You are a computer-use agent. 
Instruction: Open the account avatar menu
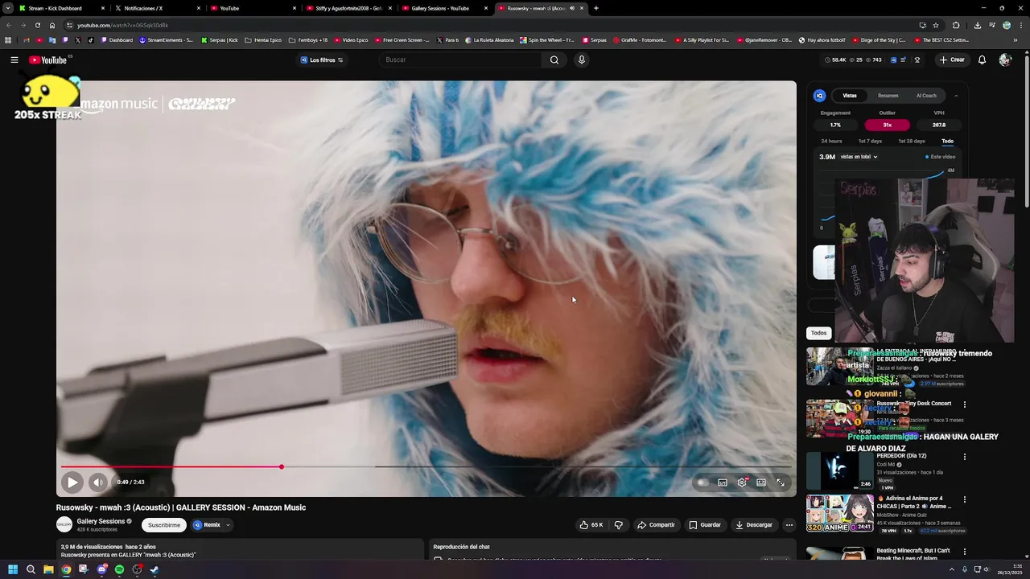click(1005, 60)
